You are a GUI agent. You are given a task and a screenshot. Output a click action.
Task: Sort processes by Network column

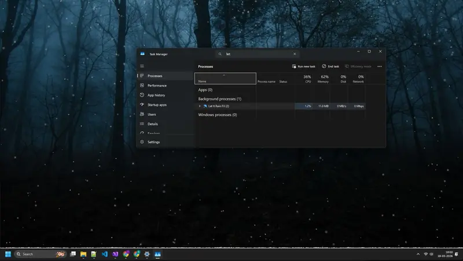pyautogui.click(x=357, y=79)
